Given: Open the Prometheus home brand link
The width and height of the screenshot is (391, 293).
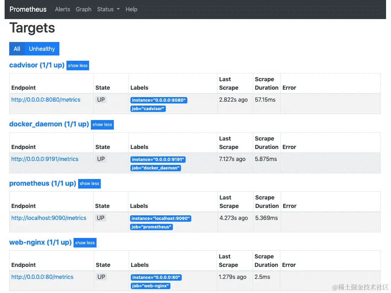Looking at the screenshot, I should pos(28,9).
